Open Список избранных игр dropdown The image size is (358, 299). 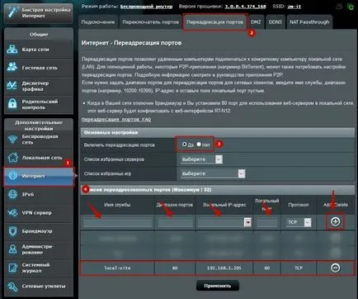coord(213,173)
